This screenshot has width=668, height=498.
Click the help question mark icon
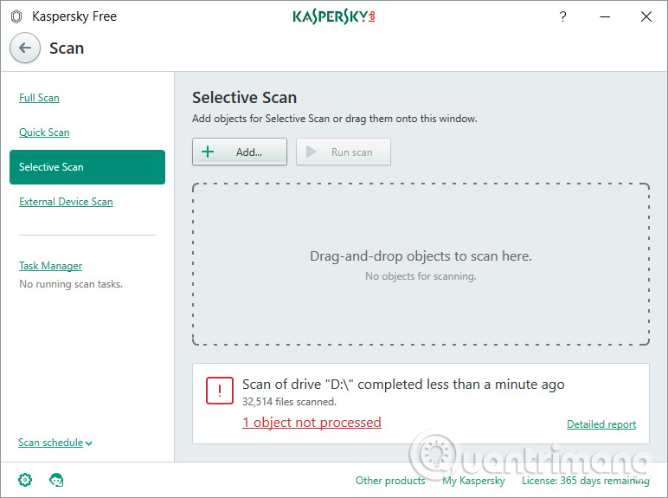[x=562, y=16]
